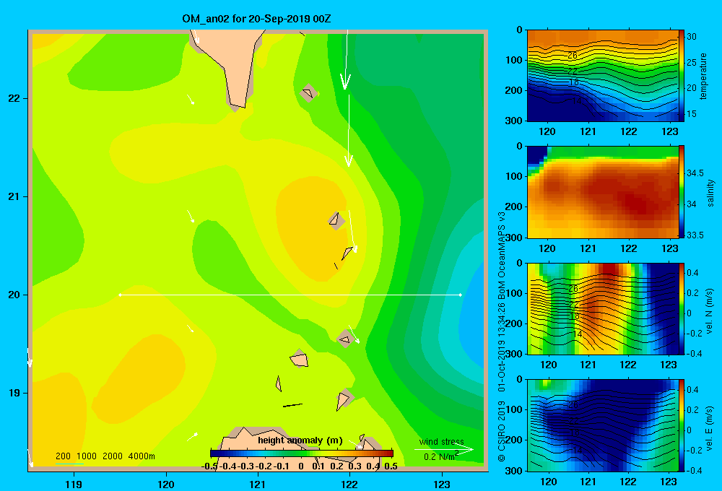Click the island near 18.9N 121.9E

344,399
